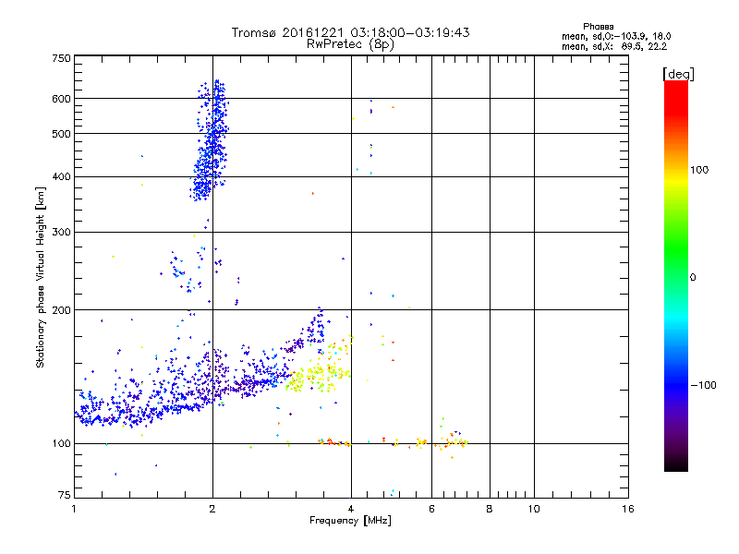Click the y-axis tick label '600'
This screenshot has width=739, height=554.
(62, 99)
